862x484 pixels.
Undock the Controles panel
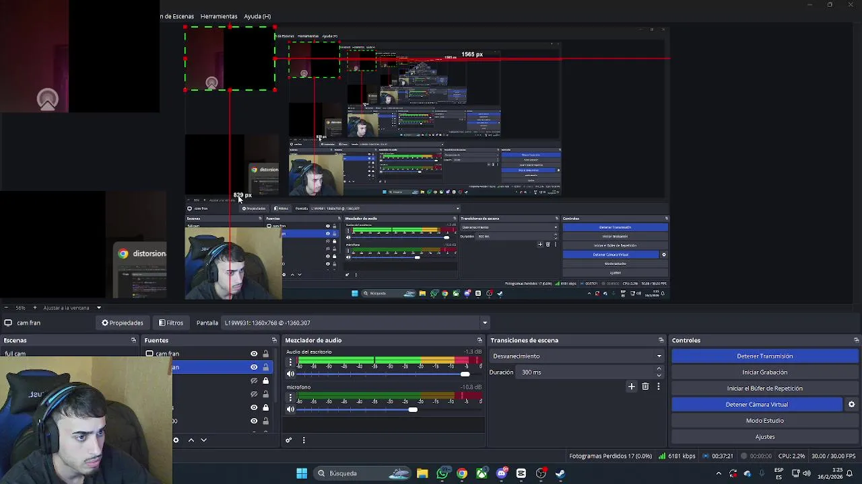(x=856, y=340)
